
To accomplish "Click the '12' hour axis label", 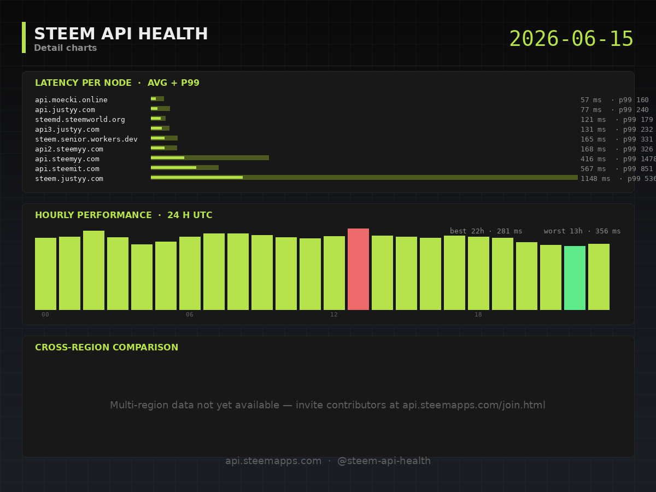I will pos(334,315).
